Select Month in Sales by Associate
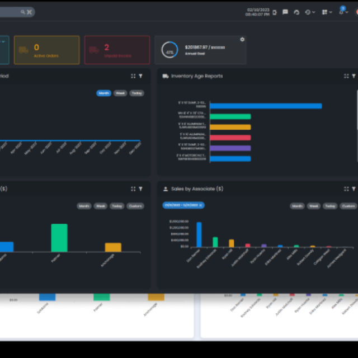Image resolution: width=358 pixels, height=358 pixels. click(x=297, y=206)
